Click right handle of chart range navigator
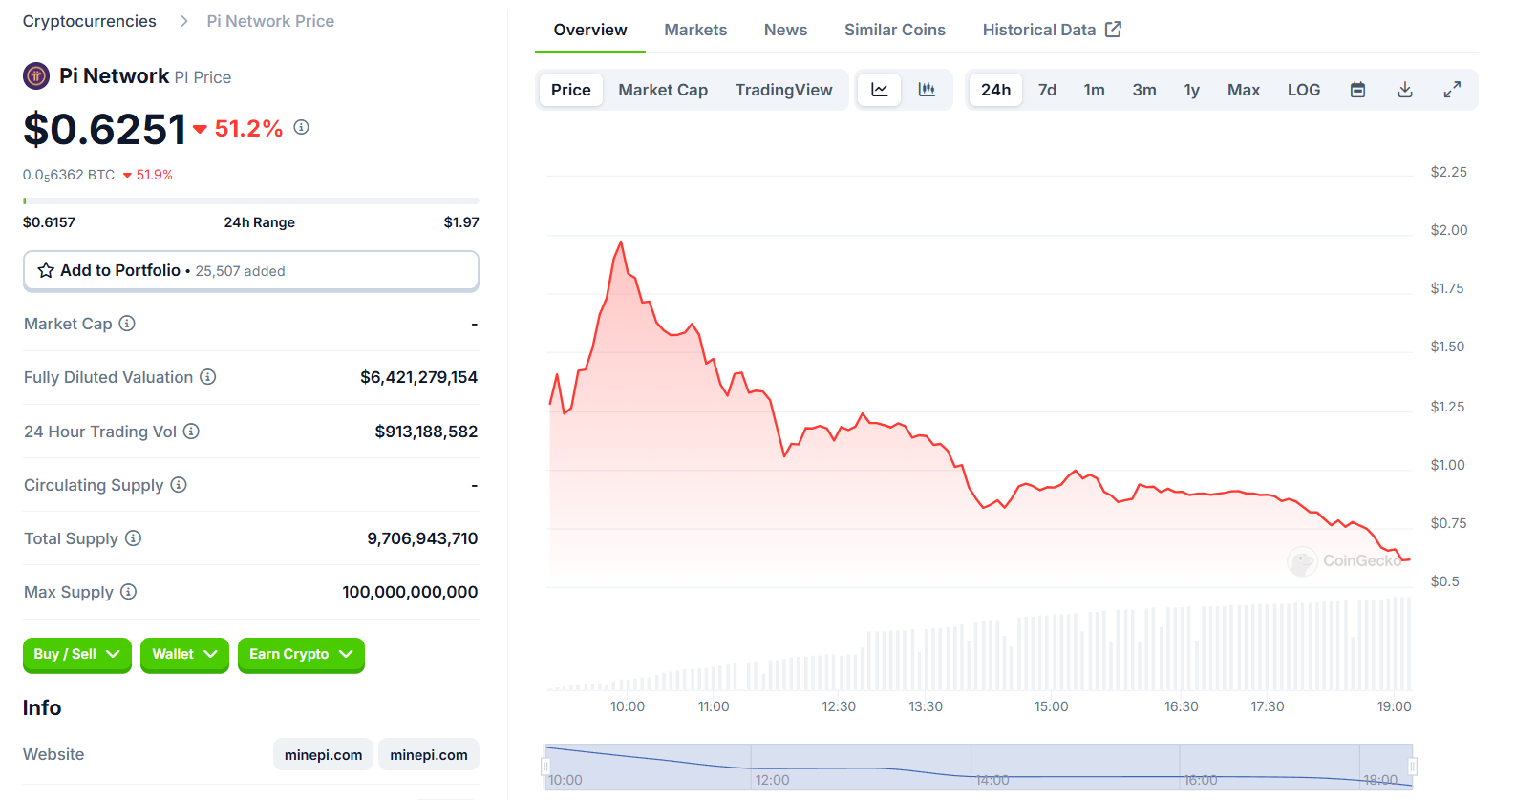This screenshot has width=1515, height=800. point(1412,767)
